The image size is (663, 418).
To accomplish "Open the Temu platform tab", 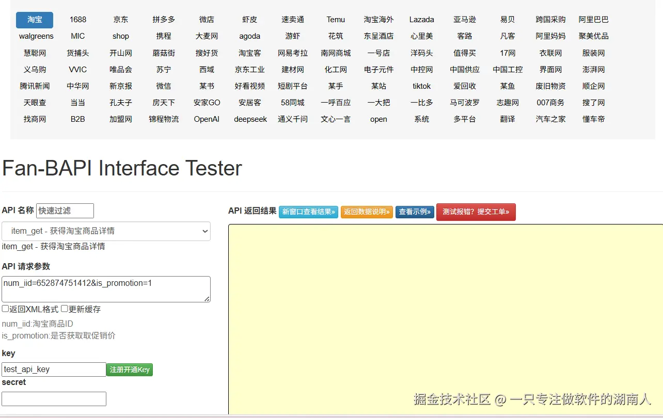I will coord(336,20).
